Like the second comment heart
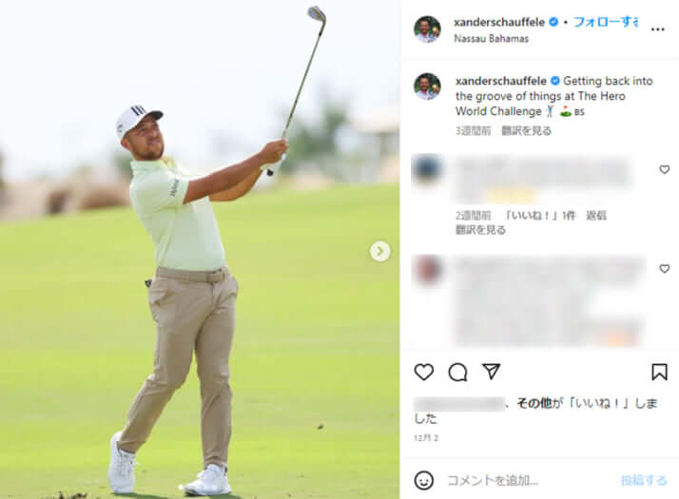 665,268
